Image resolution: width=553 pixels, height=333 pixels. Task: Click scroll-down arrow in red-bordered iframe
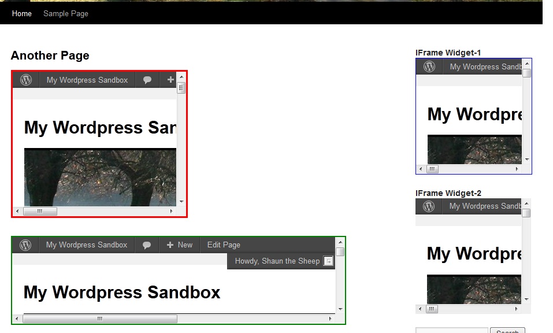(x=181, y=202)
